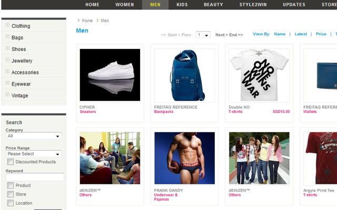Sort products by Latest
The width and height of the screenshot is (337, 210).
(301, 34)
